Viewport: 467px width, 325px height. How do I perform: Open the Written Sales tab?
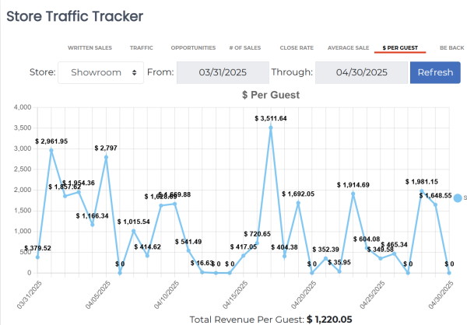[90, 47]
